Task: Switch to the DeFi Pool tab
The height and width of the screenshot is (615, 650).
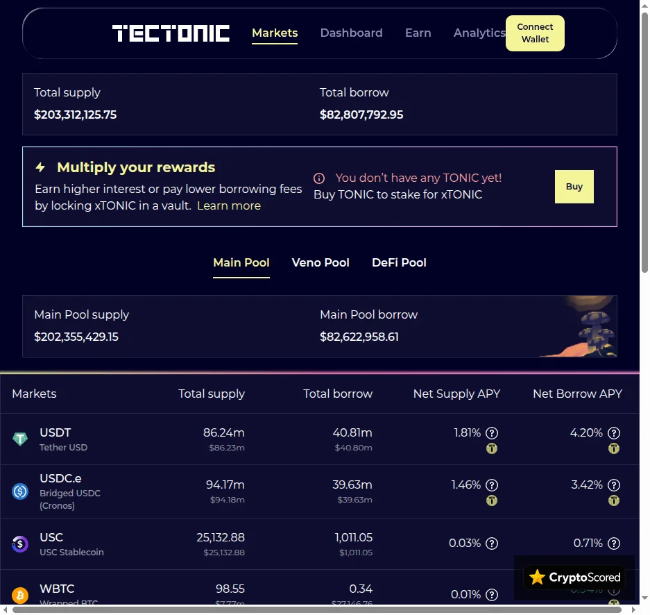Action: [399, 262]
